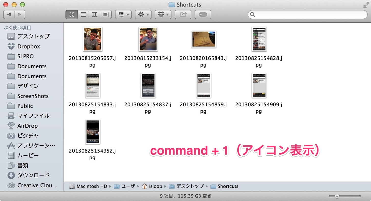Click the AirDrop parachute icon
This screenshot has height=201, width=371.
click(x=11, y=126)
